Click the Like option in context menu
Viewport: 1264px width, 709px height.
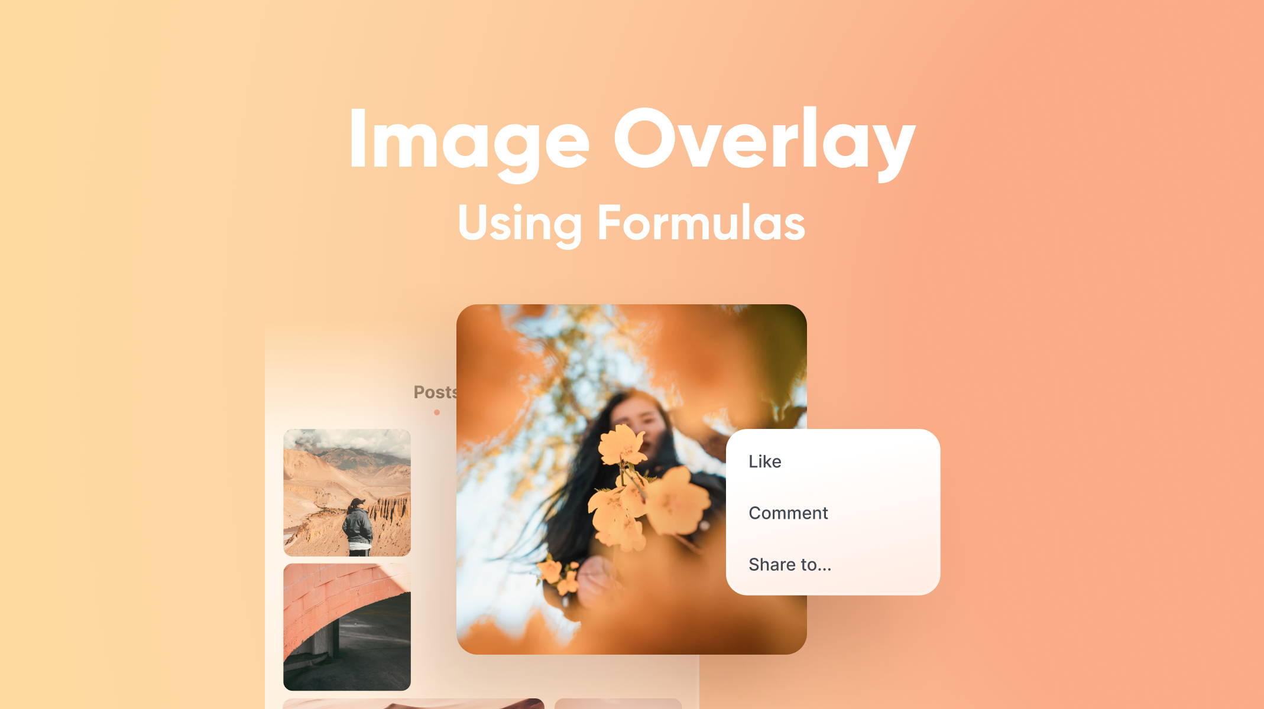(763, 461)
